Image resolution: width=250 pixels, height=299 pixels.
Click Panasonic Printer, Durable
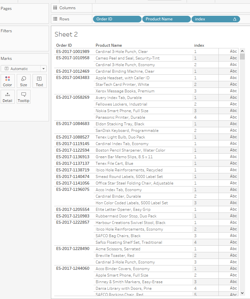(120, 117)
